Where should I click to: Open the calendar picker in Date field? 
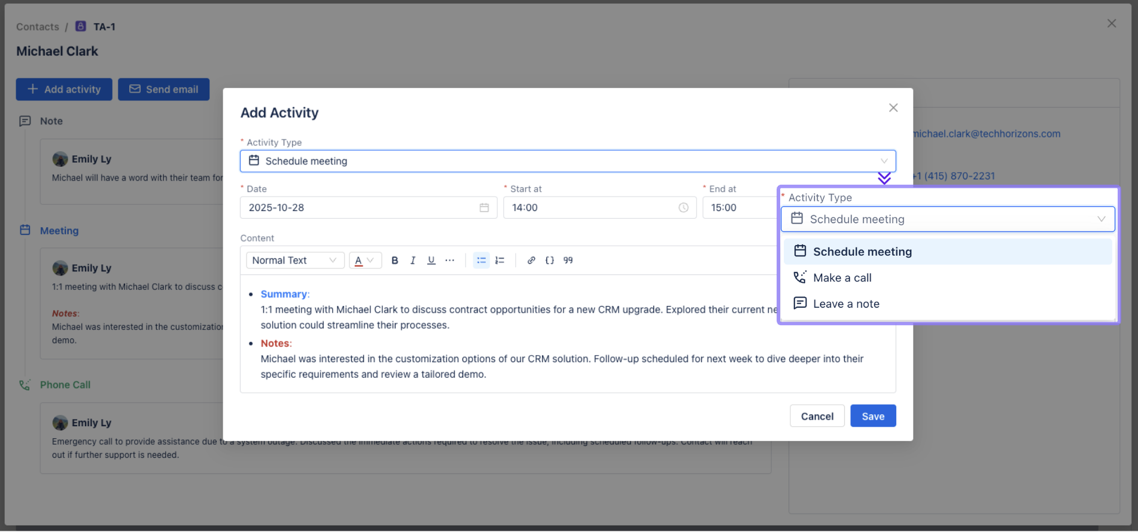[x=484, y=208]
